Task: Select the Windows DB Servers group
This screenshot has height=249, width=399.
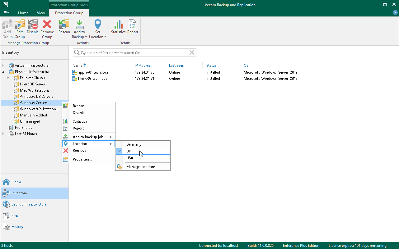Action: click(x=36, y=97)
